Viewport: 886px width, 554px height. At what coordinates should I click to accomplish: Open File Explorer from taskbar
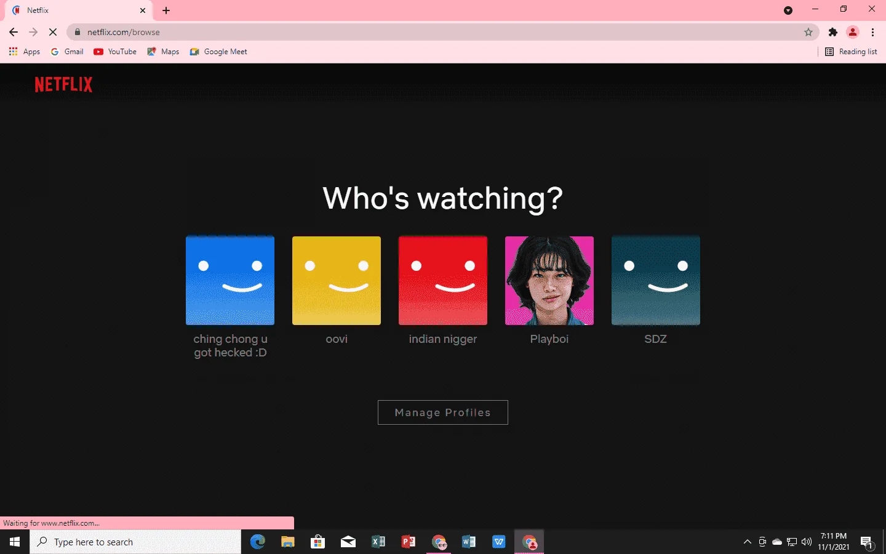pyautogui.click(x=287, y=542)
